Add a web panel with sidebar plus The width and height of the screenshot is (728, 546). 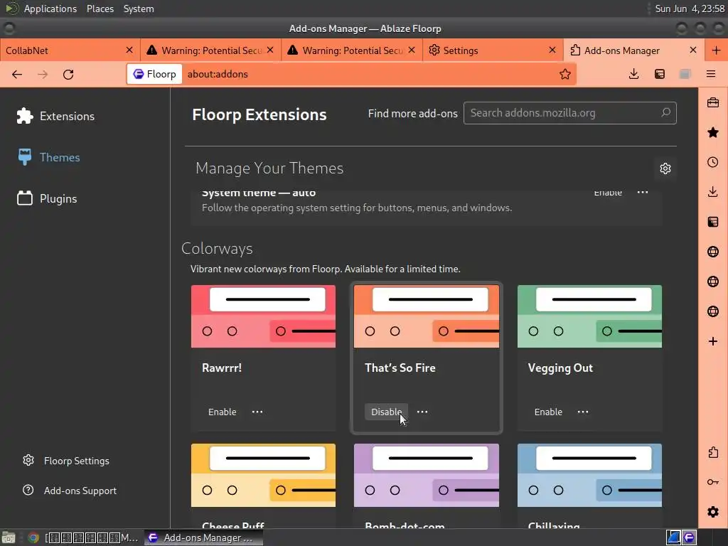pos(713,341)
